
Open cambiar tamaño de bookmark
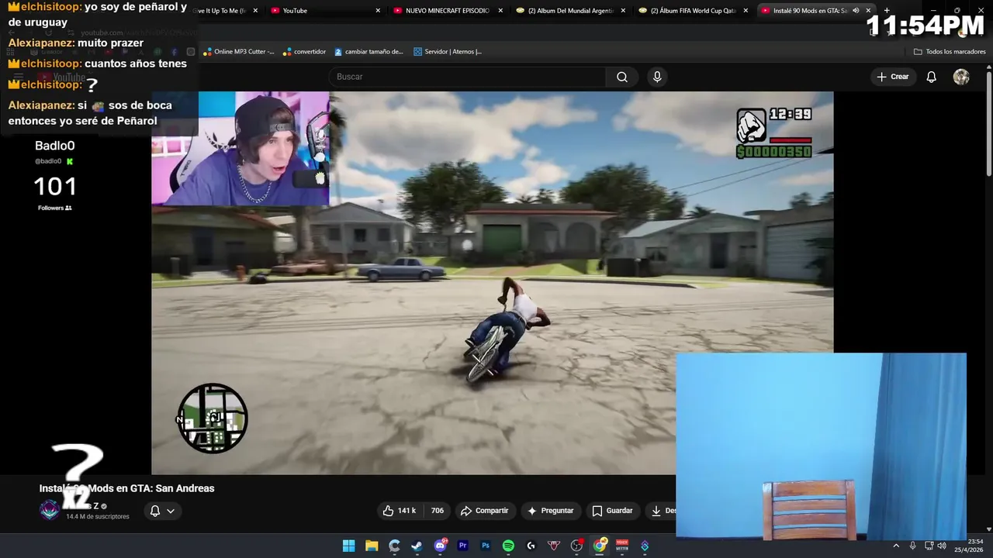coord(369,52)
